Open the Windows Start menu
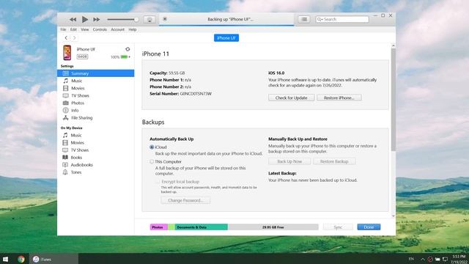 5,259
